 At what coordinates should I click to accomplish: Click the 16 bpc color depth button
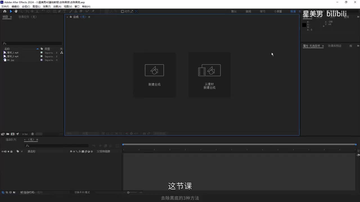point(25,134)
